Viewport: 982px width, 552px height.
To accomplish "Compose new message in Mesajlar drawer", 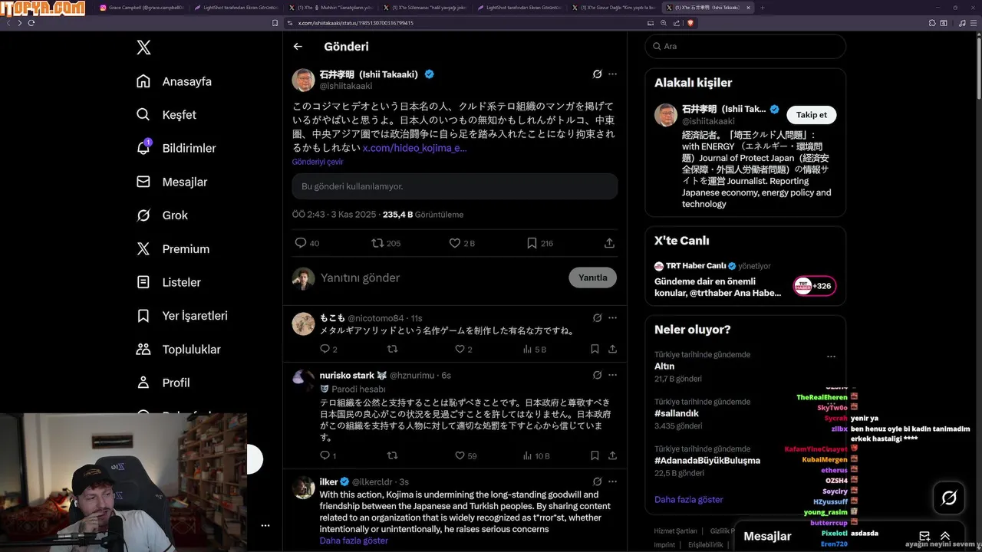I will pos(924,537).
